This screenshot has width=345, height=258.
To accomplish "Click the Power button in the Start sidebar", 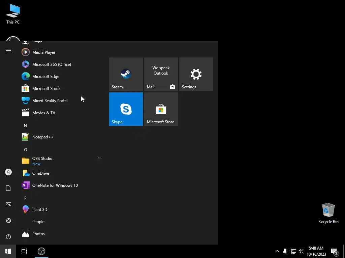I will 8,236.
